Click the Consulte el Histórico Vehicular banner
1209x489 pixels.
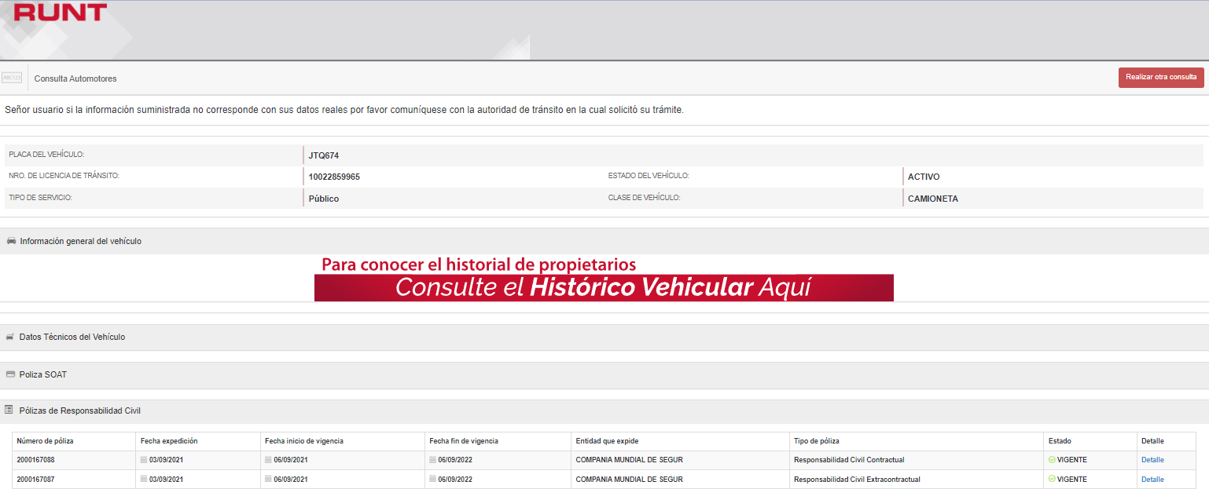(603, 287)
